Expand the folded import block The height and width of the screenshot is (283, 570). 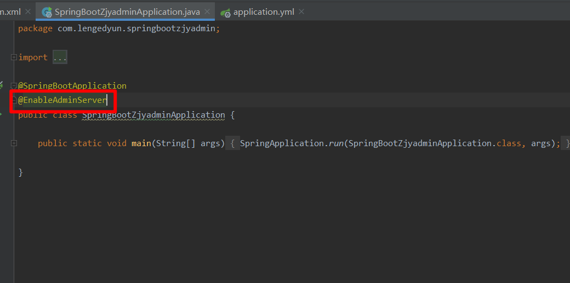click(14, 57)
